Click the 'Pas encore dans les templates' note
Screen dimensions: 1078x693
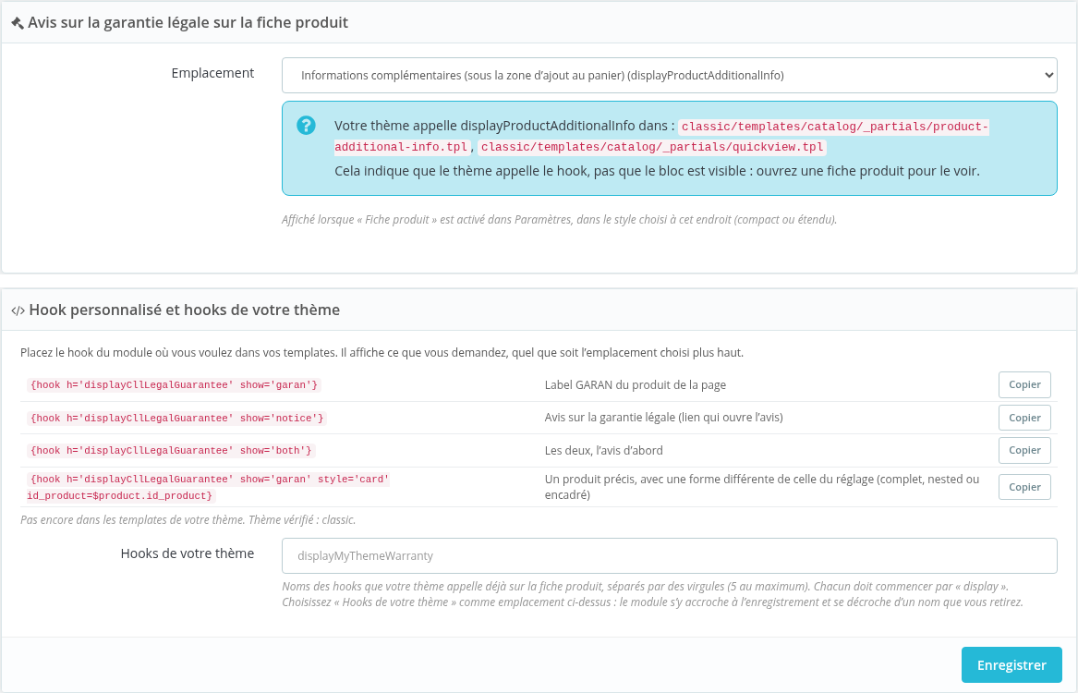(188, 519)
